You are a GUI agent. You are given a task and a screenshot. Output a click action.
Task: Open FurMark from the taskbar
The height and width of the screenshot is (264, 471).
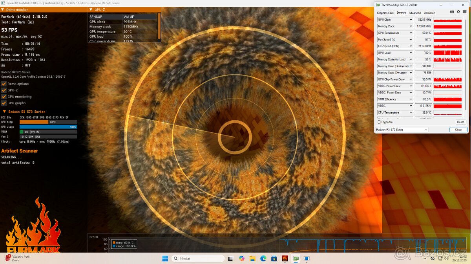285,258
